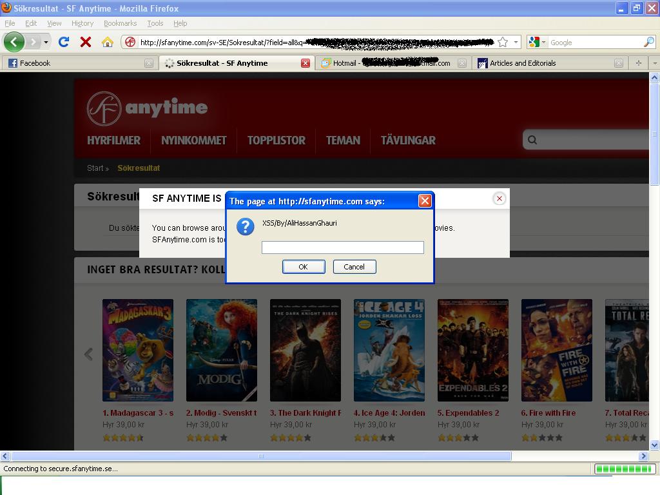Click the star rating under Expendables 2
660x495 pixels.
(458, 438)
